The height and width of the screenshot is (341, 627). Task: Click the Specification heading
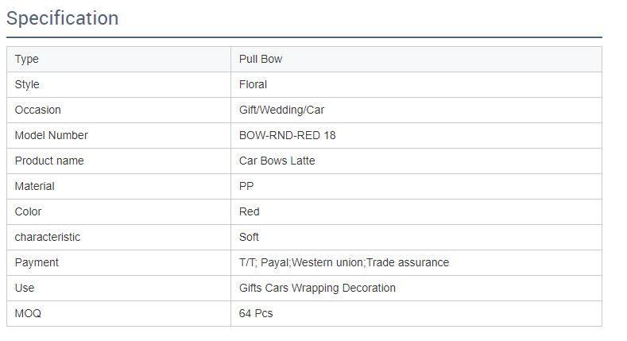[63, 18]
